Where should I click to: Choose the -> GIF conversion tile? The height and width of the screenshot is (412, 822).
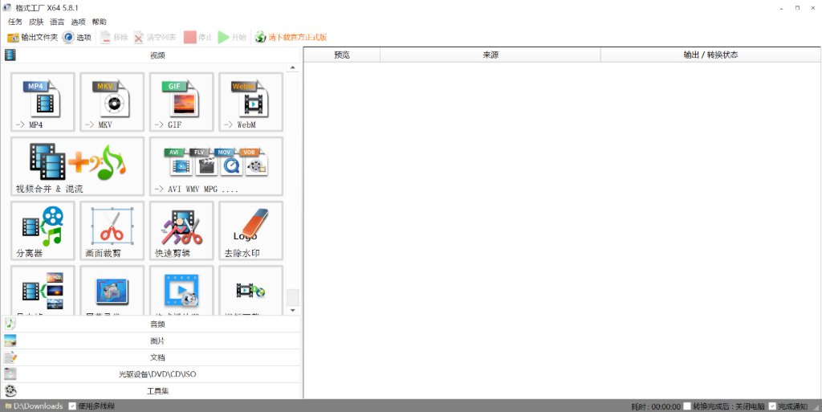pos(181,102)
